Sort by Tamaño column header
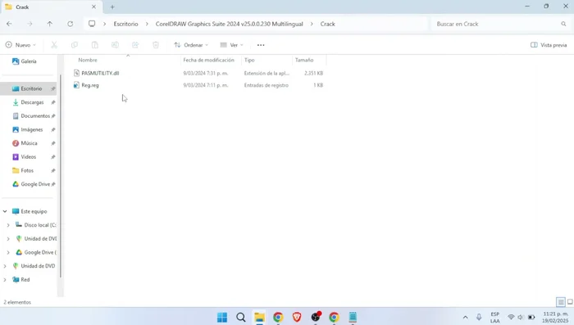This screenshot has height=325, width=574. (304, 60)
